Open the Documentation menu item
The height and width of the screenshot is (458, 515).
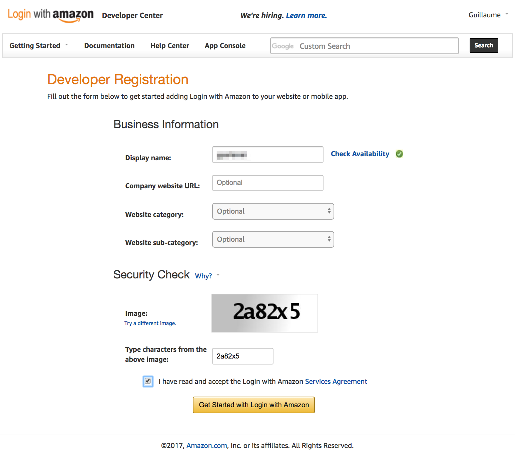click(x=109, y=45)
